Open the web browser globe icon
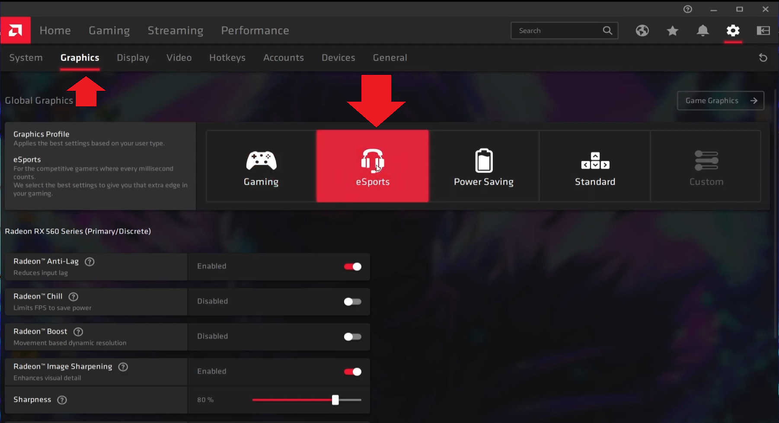 (642, 31)
